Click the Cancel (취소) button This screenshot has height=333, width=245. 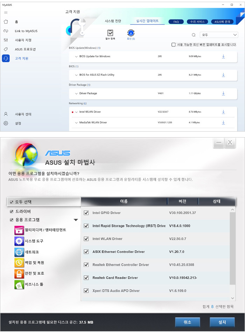coord(187,322)
